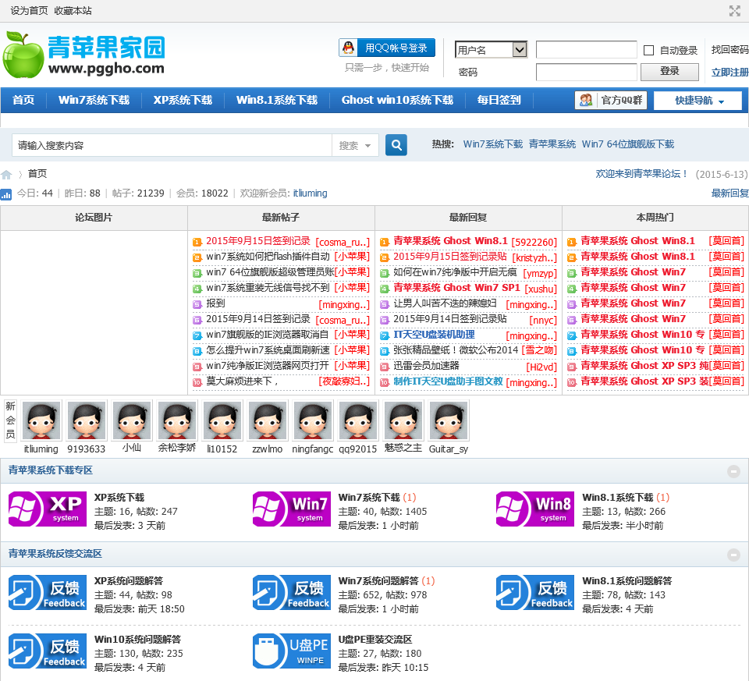The height and width of the screenshot is (681, 749).
Task: Collapse the 青苹果系统反馈交流区 section
Action: 733,555
